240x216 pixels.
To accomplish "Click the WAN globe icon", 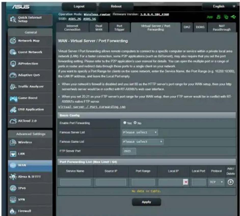I will click(x=13, y=165).
